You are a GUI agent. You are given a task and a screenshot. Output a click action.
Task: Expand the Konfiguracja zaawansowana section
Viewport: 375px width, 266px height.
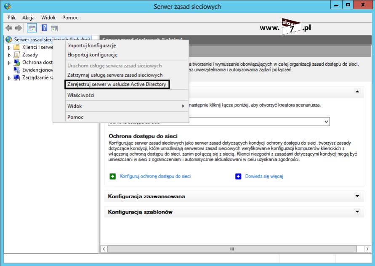[x=357, y=196]
